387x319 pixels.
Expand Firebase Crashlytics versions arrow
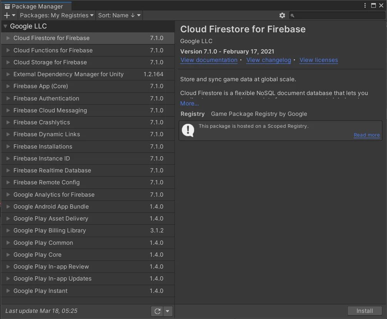[x=8, y=122]
